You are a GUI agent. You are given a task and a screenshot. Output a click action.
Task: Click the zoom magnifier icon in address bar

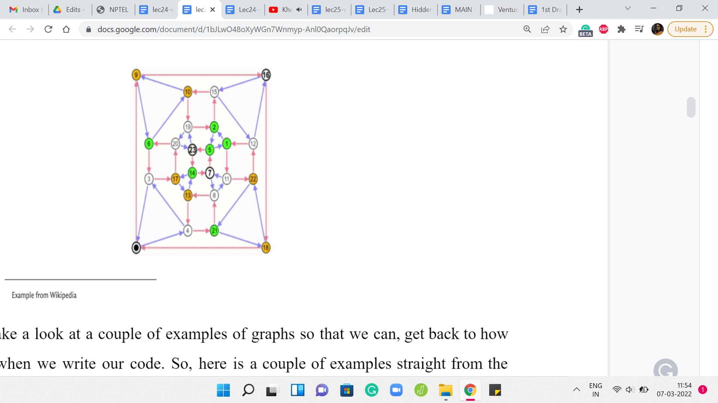(x=527, y=29)
